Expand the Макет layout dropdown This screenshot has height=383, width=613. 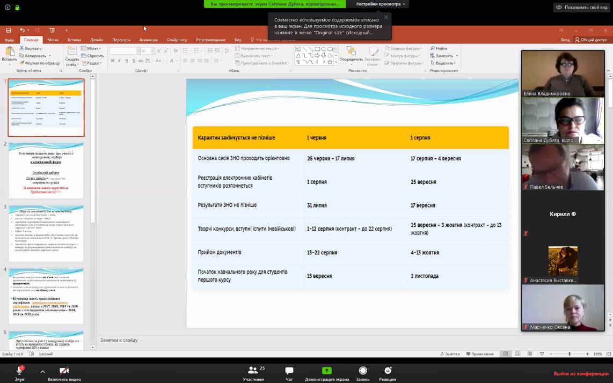click(x=92, y=48)
